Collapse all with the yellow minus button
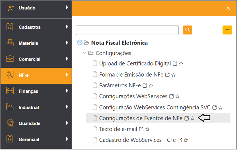 (x=227, y=30)
